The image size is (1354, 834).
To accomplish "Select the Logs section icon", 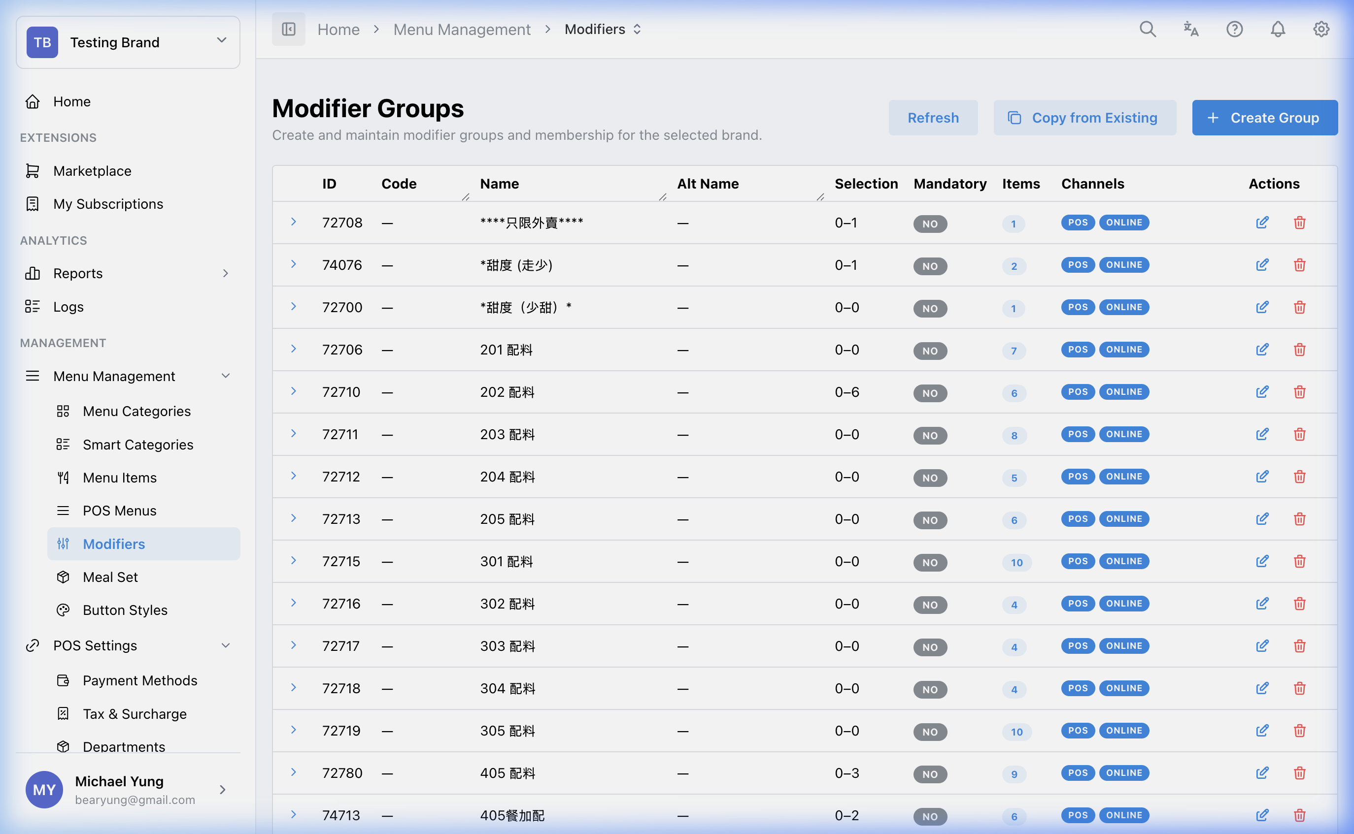I will click(x=33, y=307).
